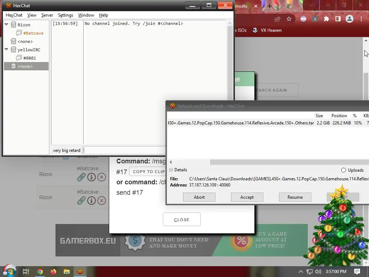This screenshot has height=277, width=369.
Task: Click the link icon in first Rizon row
Action: click(x=81, y=177)
